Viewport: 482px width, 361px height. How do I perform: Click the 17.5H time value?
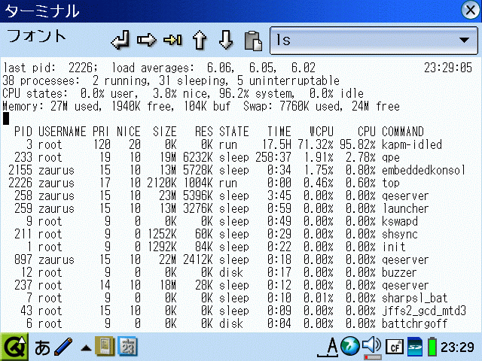click(x=276, y=144)
